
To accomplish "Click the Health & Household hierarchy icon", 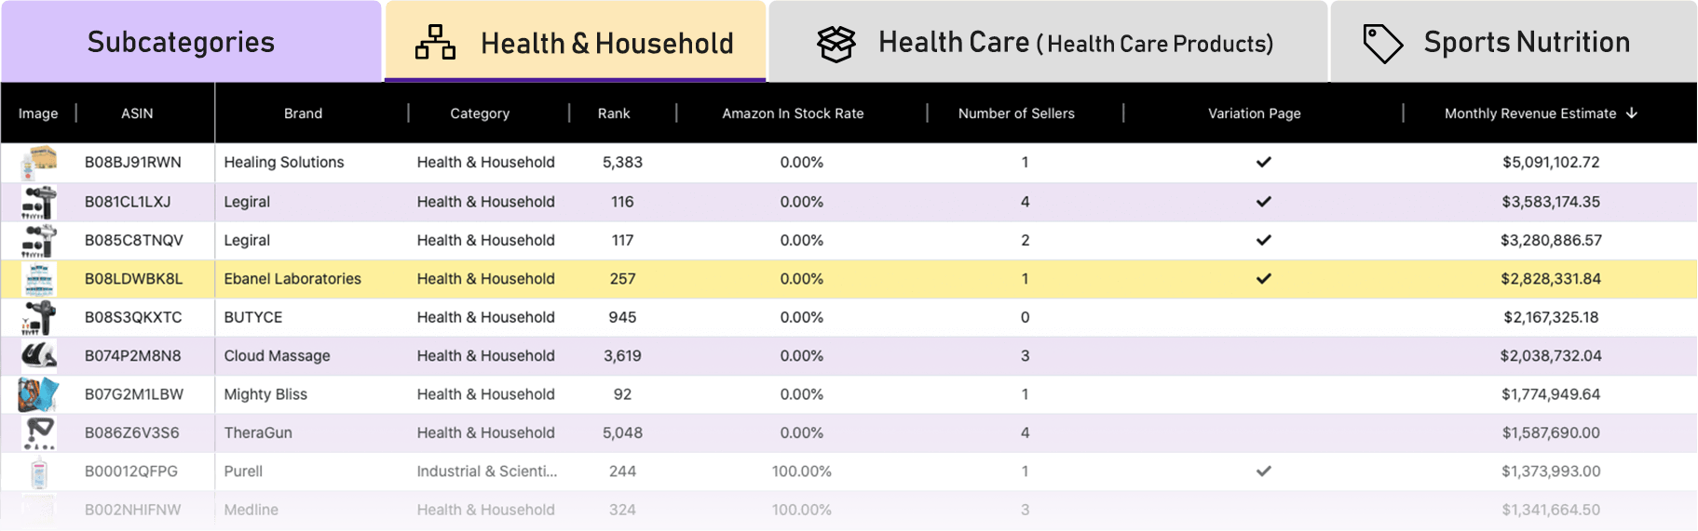I will (x=435, y=43).
